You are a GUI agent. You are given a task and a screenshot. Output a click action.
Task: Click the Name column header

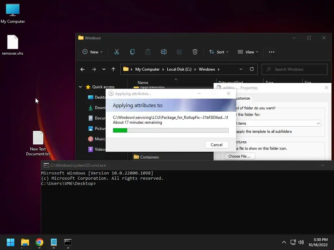point(143,82)
